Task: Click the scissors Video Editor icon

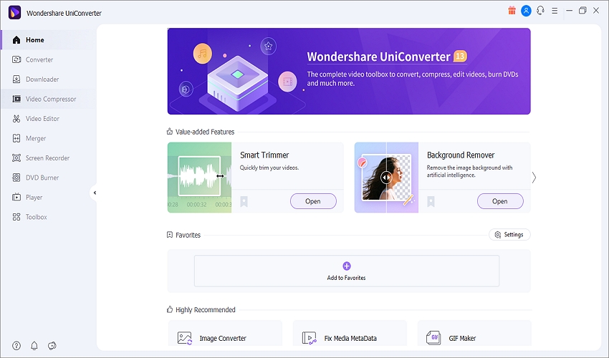Action: tap(16, 119)
